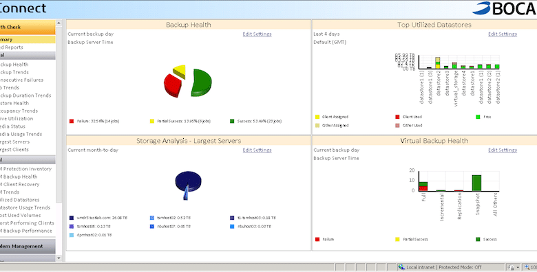The height and width of the screenshot is (272, 537).
Task: Click the green Success swatch in Backup Health legend
Action: tap(232, 122)
